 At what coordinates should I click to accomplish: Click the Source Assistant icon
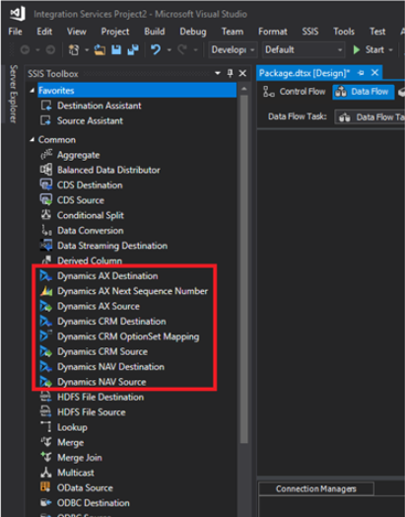pos(46,120)
